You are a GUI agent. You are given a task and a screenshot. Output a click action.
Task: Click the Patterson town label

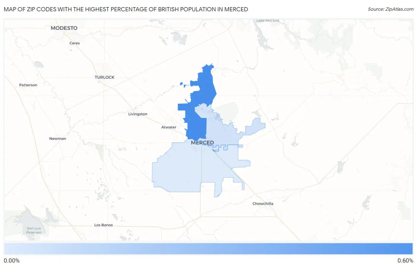click(28, 85)
